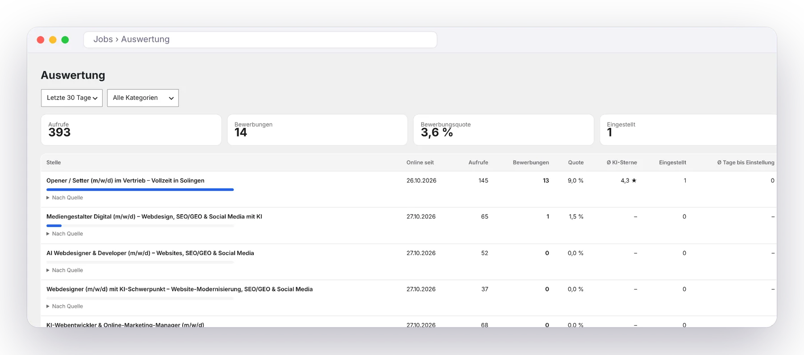Minimize the window with the yellow button

(x=53, y=40)
